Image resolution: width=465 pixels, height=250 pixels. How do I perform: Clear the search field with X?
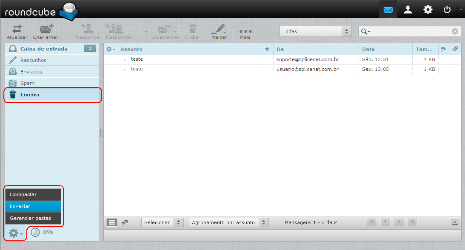[455, 31]
